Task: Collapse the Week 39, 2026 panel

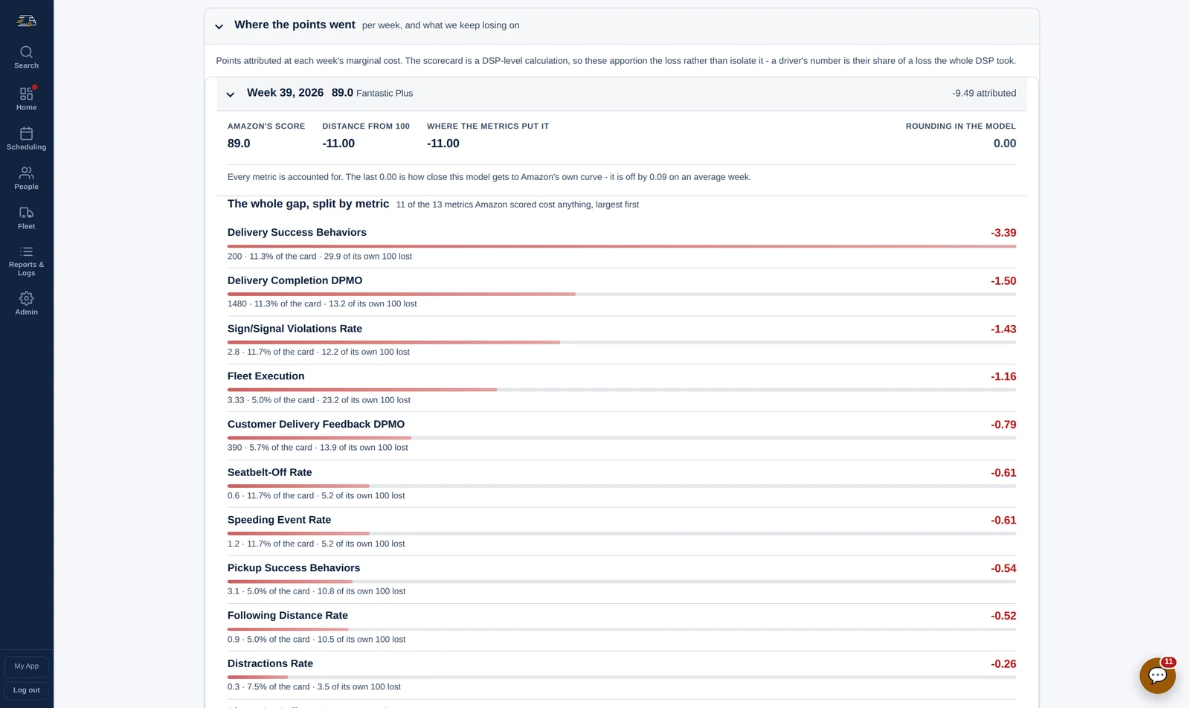Action: coord(230,94)
